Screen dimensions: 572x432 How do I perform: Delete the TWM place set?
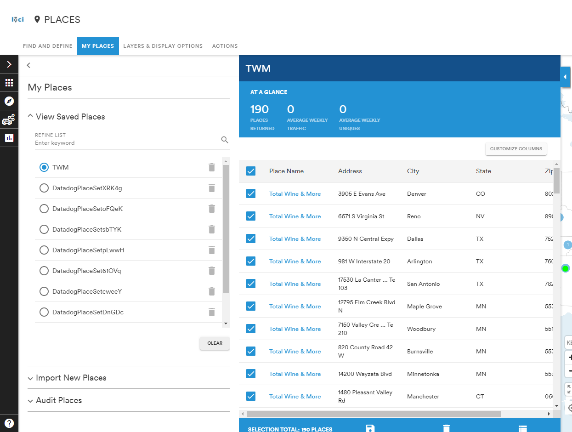(x=212, y=167)
